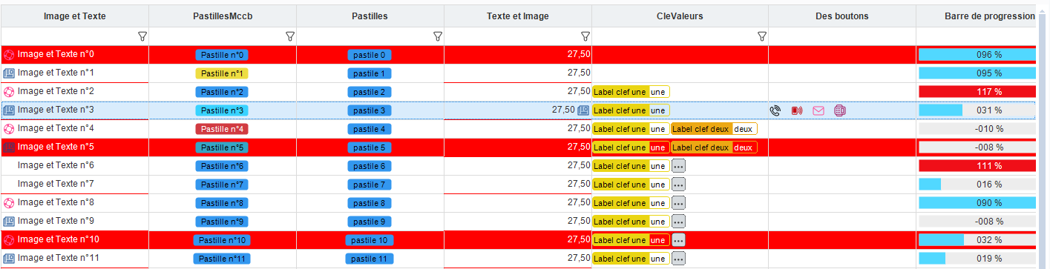1050x269 pixels.
Task: Click the pink envelope mail icon
Action: coord(818,110)
